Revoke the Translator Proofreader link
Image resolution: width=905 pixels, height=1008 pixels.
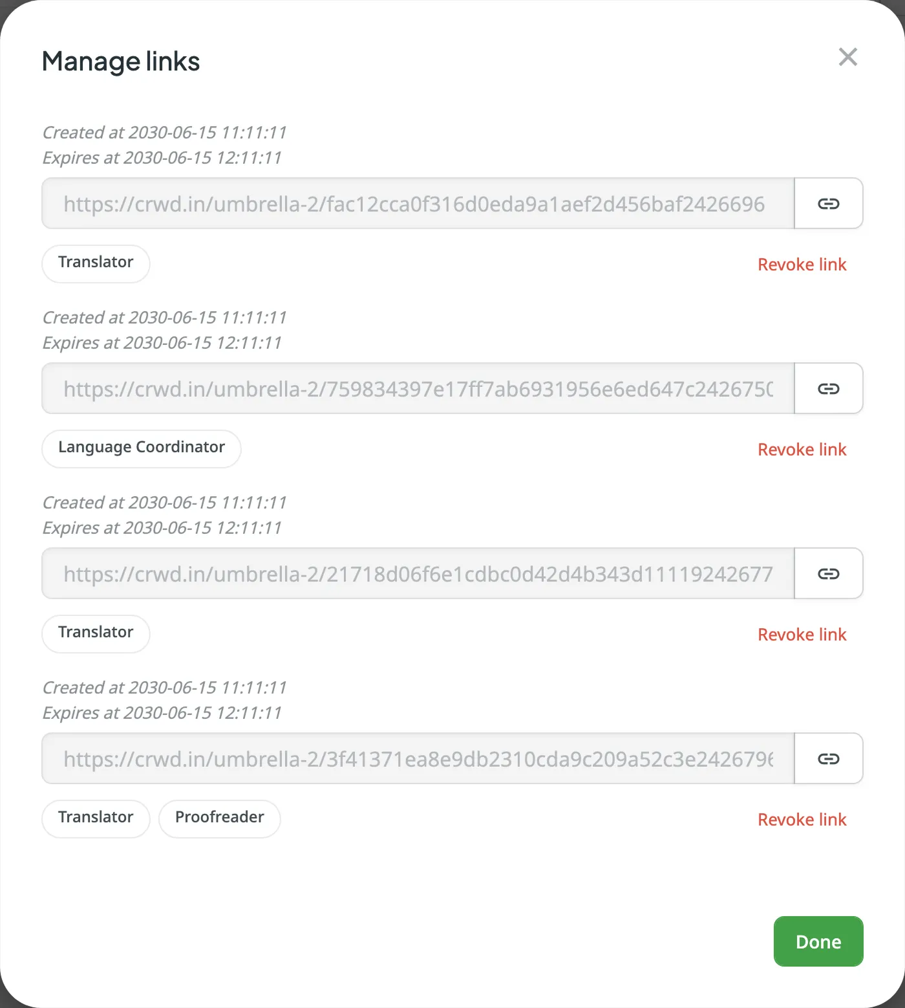[802, 819]
